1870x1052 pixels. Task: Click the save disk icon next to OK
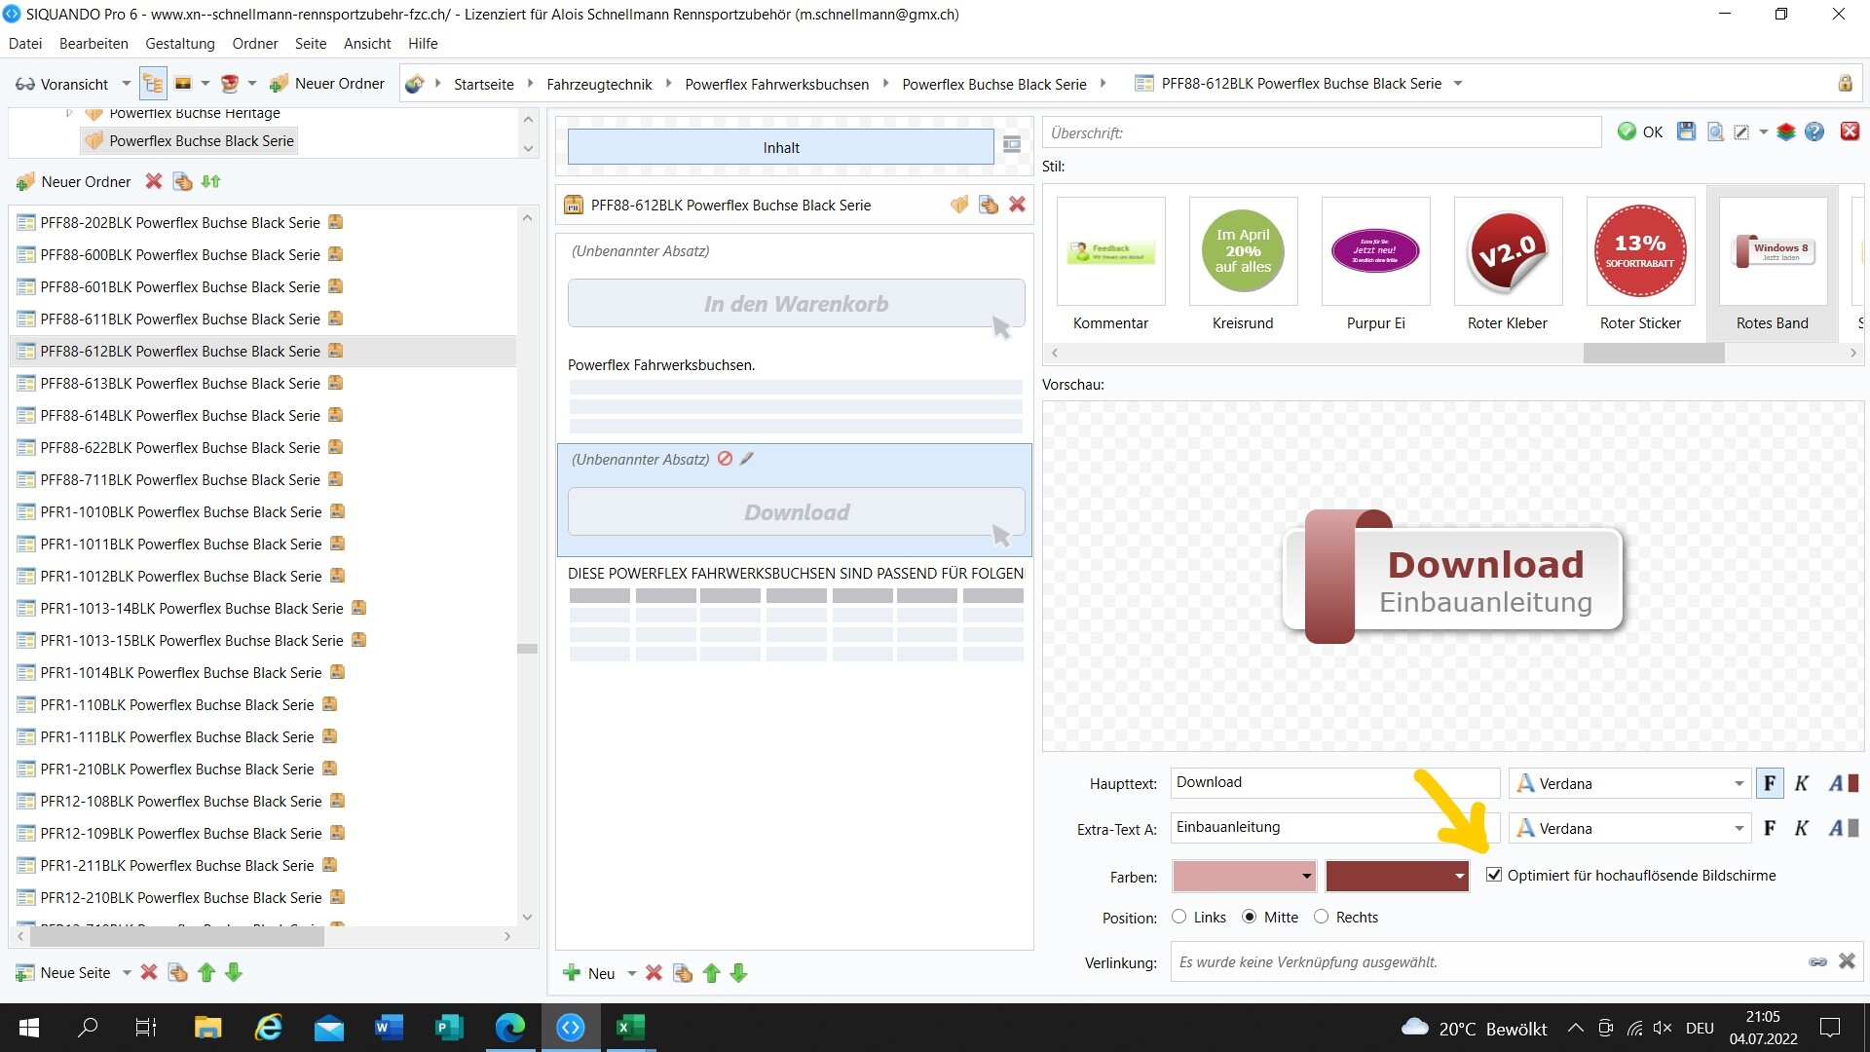pyautogui.click(x=1686, y=131)
